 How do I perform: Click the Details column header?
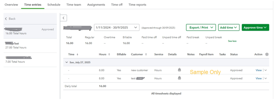coord(172,54)
